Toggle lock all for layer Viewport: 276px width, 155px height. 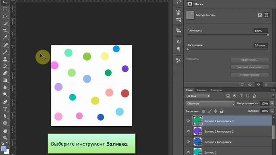pyautogui.click(x=221, y=111)
